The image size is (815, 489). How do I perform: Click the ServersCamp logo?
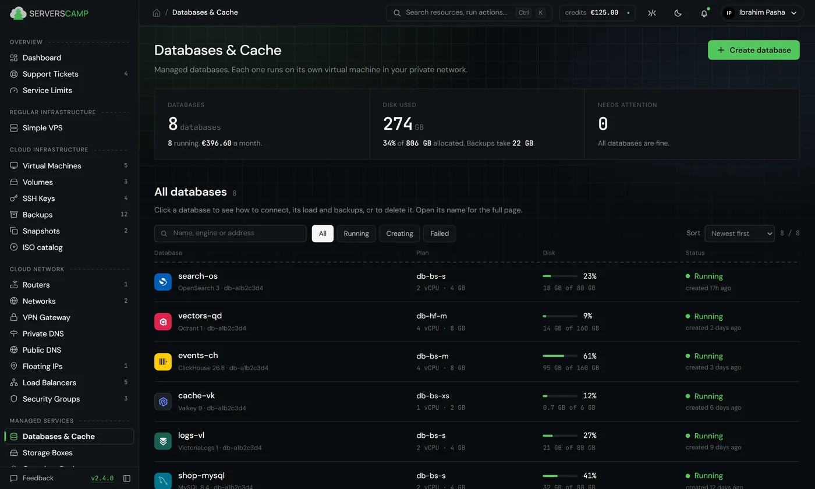point(49,13)
